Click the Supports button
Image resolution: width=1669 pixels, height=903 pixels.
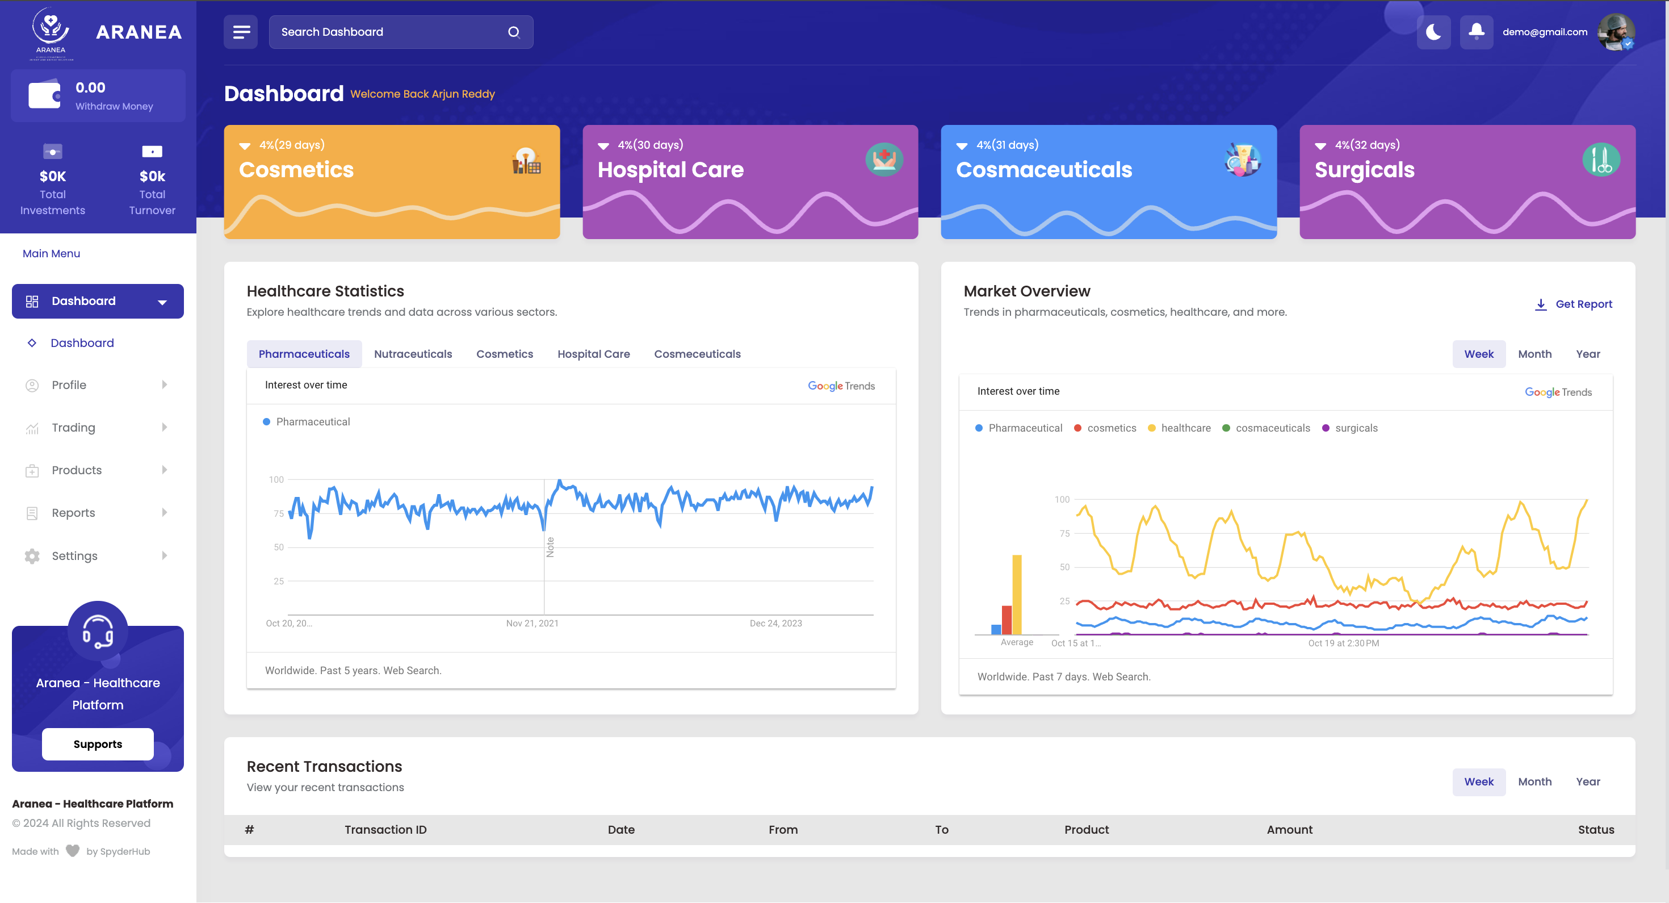(x=98, y=743)
